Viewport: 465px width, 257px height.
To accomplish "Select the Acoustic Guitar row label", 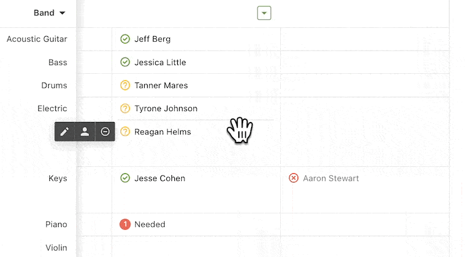I will 37,39.
